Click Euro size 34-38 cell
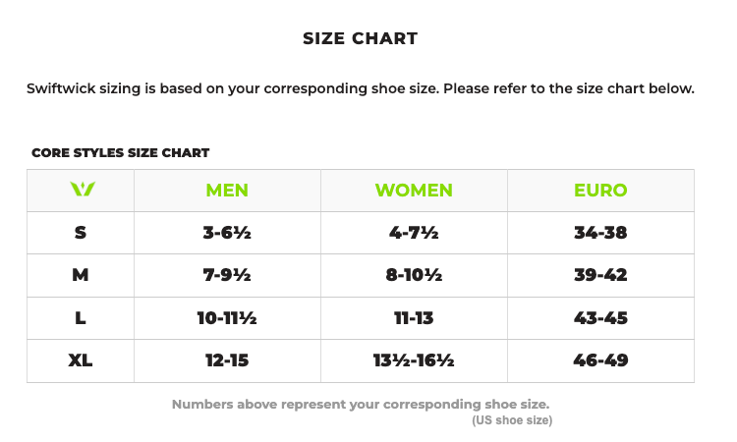The image size is (737, 442). click(600, 233)
